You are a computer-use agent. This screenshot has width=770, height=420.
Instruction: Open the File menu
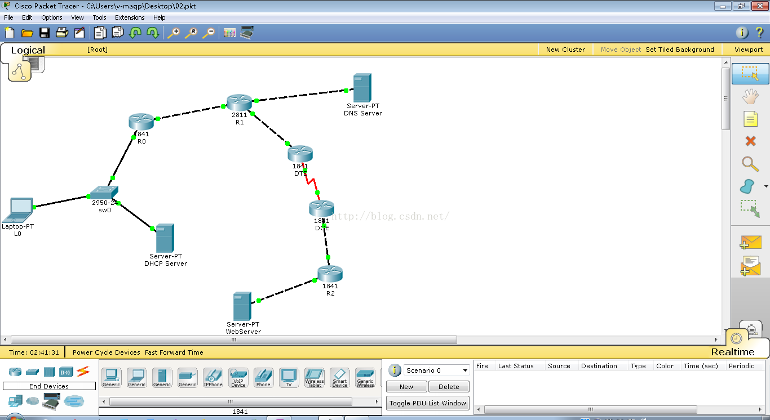coord(8,17)
